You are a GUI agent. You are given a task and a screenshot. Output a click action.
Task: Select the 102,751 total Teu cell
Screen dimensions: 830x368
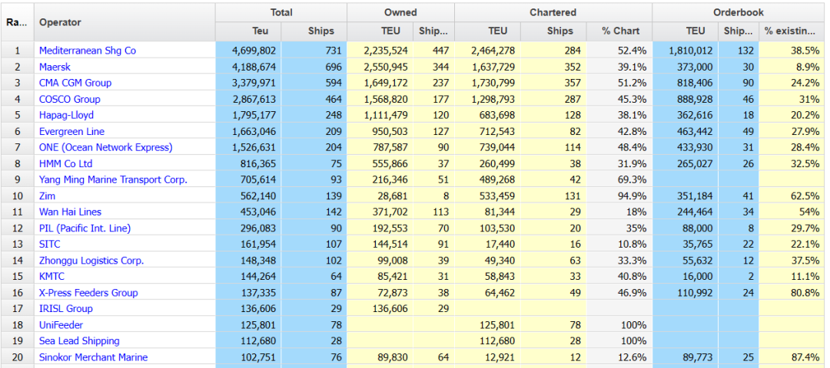tap(248, 357)
